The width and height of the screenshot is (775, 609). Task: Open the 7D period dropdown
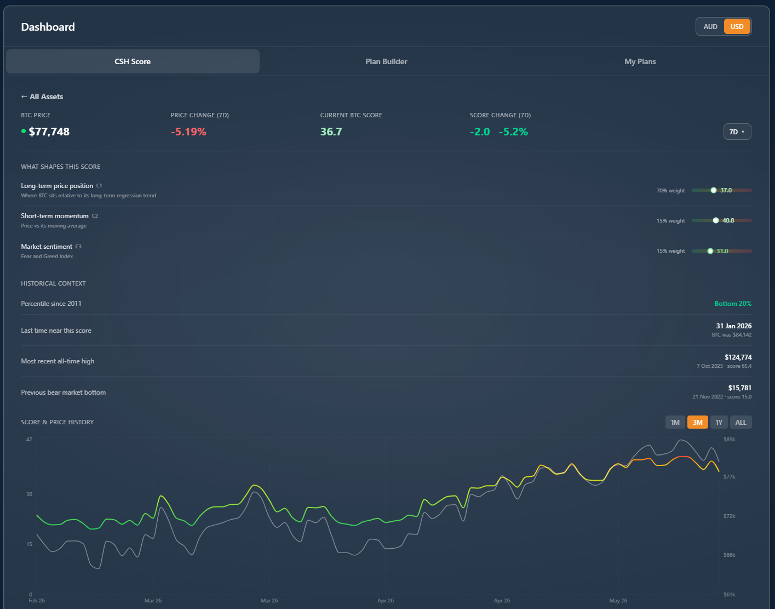pos(737,132)
